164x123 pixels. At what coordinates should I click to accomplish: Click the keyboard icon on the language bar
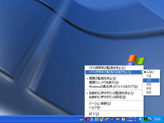point(81,119)
